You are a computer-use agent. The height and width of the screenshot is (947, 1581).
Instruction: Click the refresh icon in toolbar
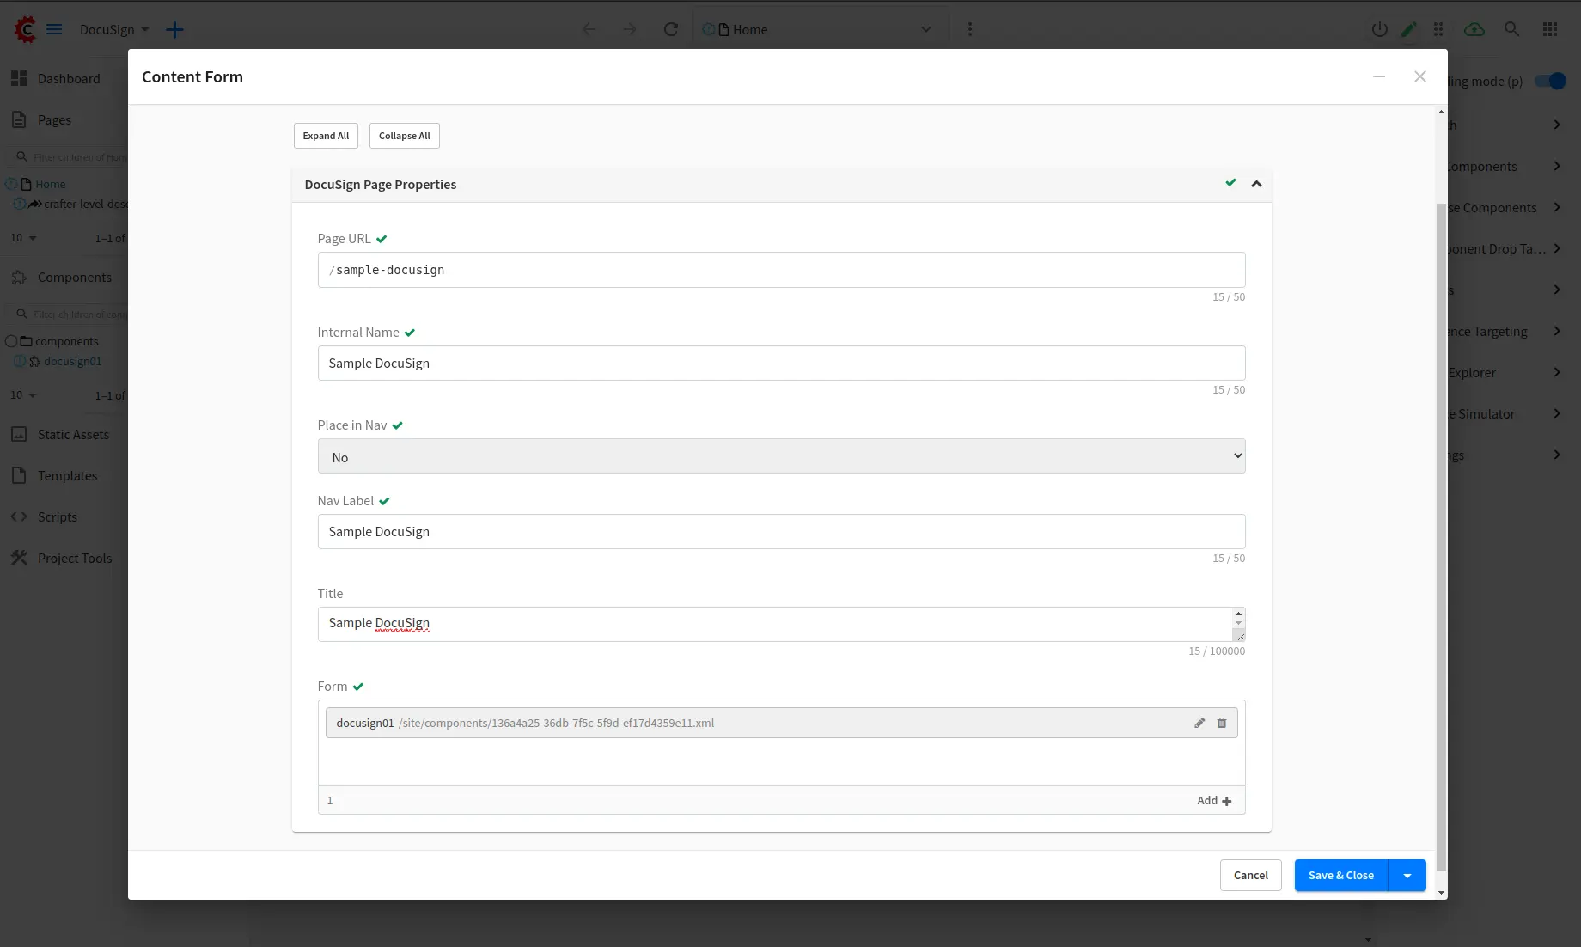coord(671,29)
